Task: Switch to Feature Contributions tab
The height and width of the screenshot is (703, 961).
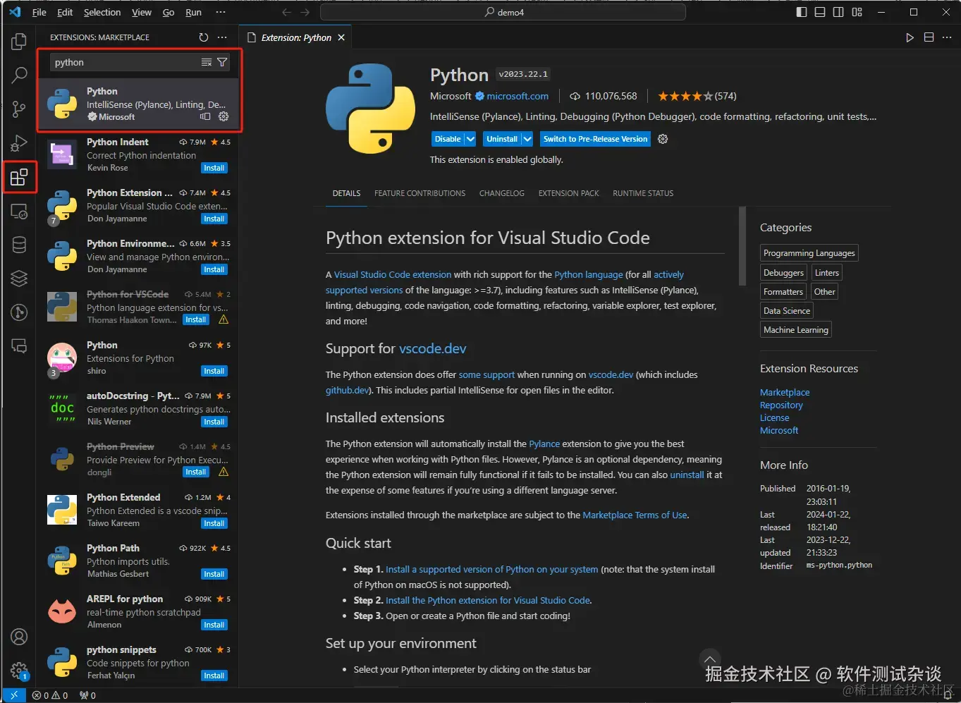Action: coord(420,193)
